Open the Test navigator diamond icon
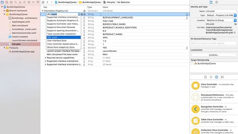Image resolution: width=238 pixels, height=134 pixels. [x=25, y=2]
